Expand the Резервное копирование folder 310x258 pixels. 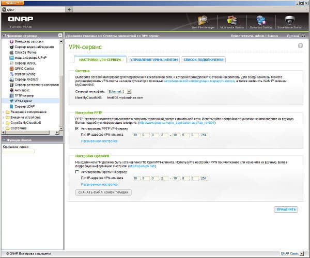click(x=4, y=112)
